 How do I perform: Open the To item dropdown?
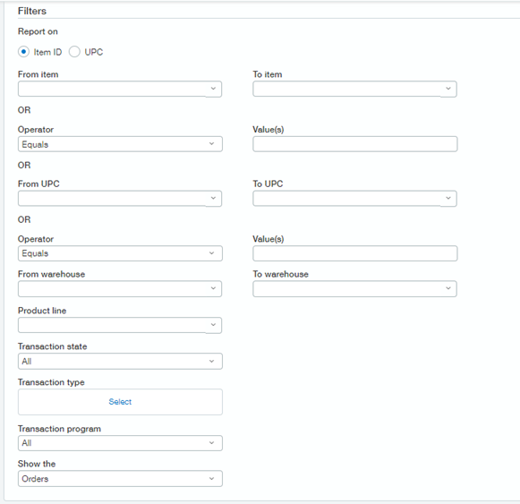pos(354,89)
